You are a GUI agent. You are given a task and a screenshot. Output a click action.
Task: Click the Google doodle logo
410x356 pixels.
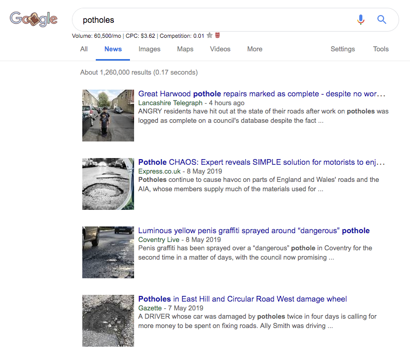coord(34,20)
